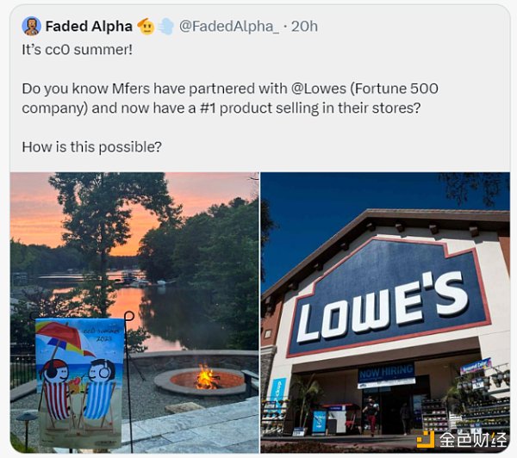Open the Faded Alpha display name link
The height and width of the screenshot is (458, 517).
click(89, 26)
